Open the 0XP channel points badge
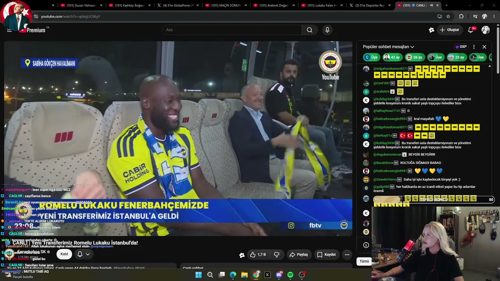Viewport: 500px width, 281px height. (x=461, y=47)
